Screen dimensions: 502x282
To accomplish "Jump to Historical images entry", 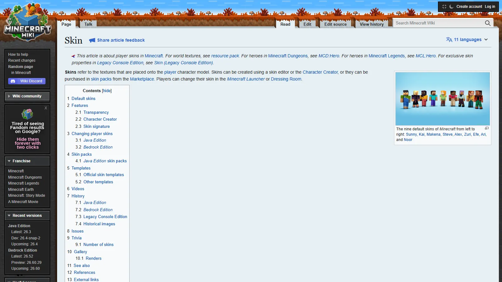I will coord(99,224).
